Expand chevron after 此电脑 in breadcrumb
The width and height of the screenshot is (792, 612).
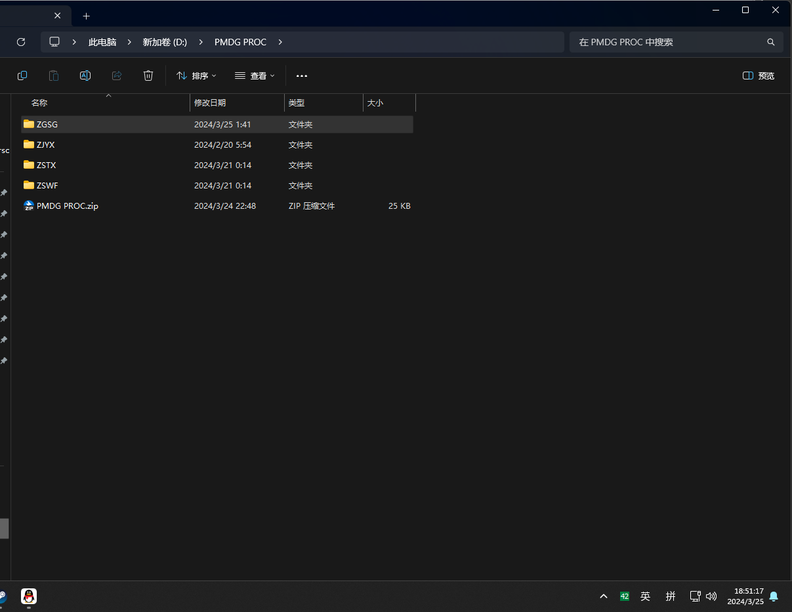click(x=129, y=42)
